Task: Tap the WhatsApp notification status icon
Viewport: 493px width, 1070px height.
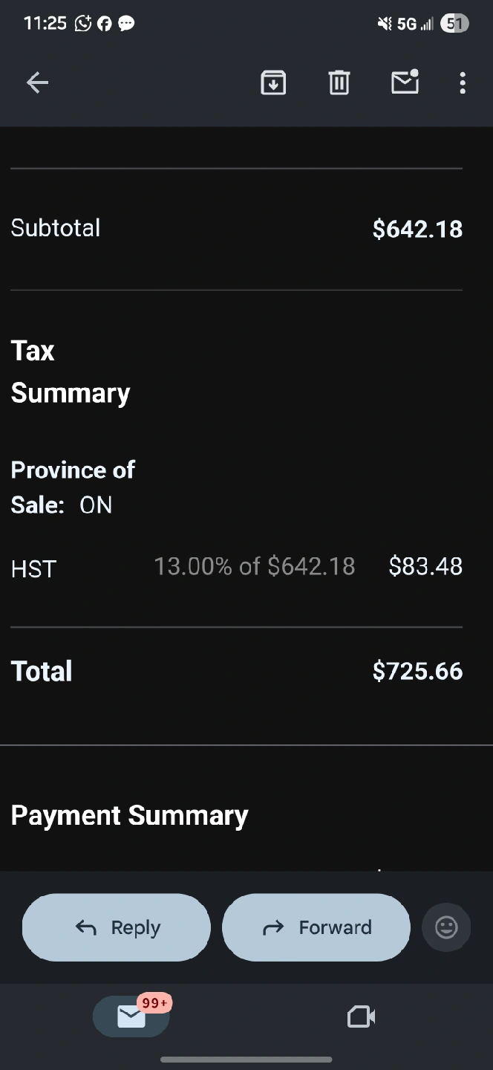Action: tap(83, 24)
